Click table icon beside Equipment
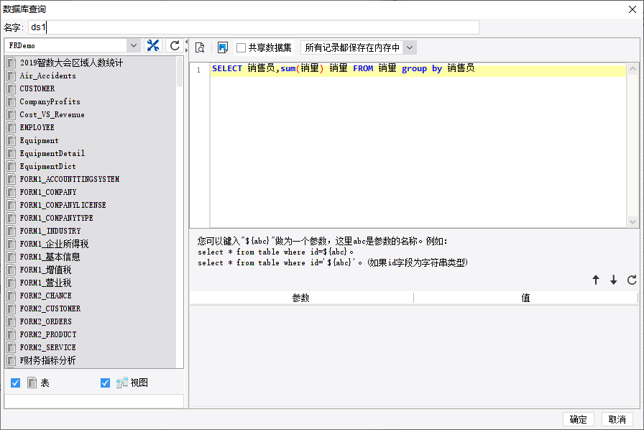The height and width of the screenshot is (430, 644). (11, 140)
